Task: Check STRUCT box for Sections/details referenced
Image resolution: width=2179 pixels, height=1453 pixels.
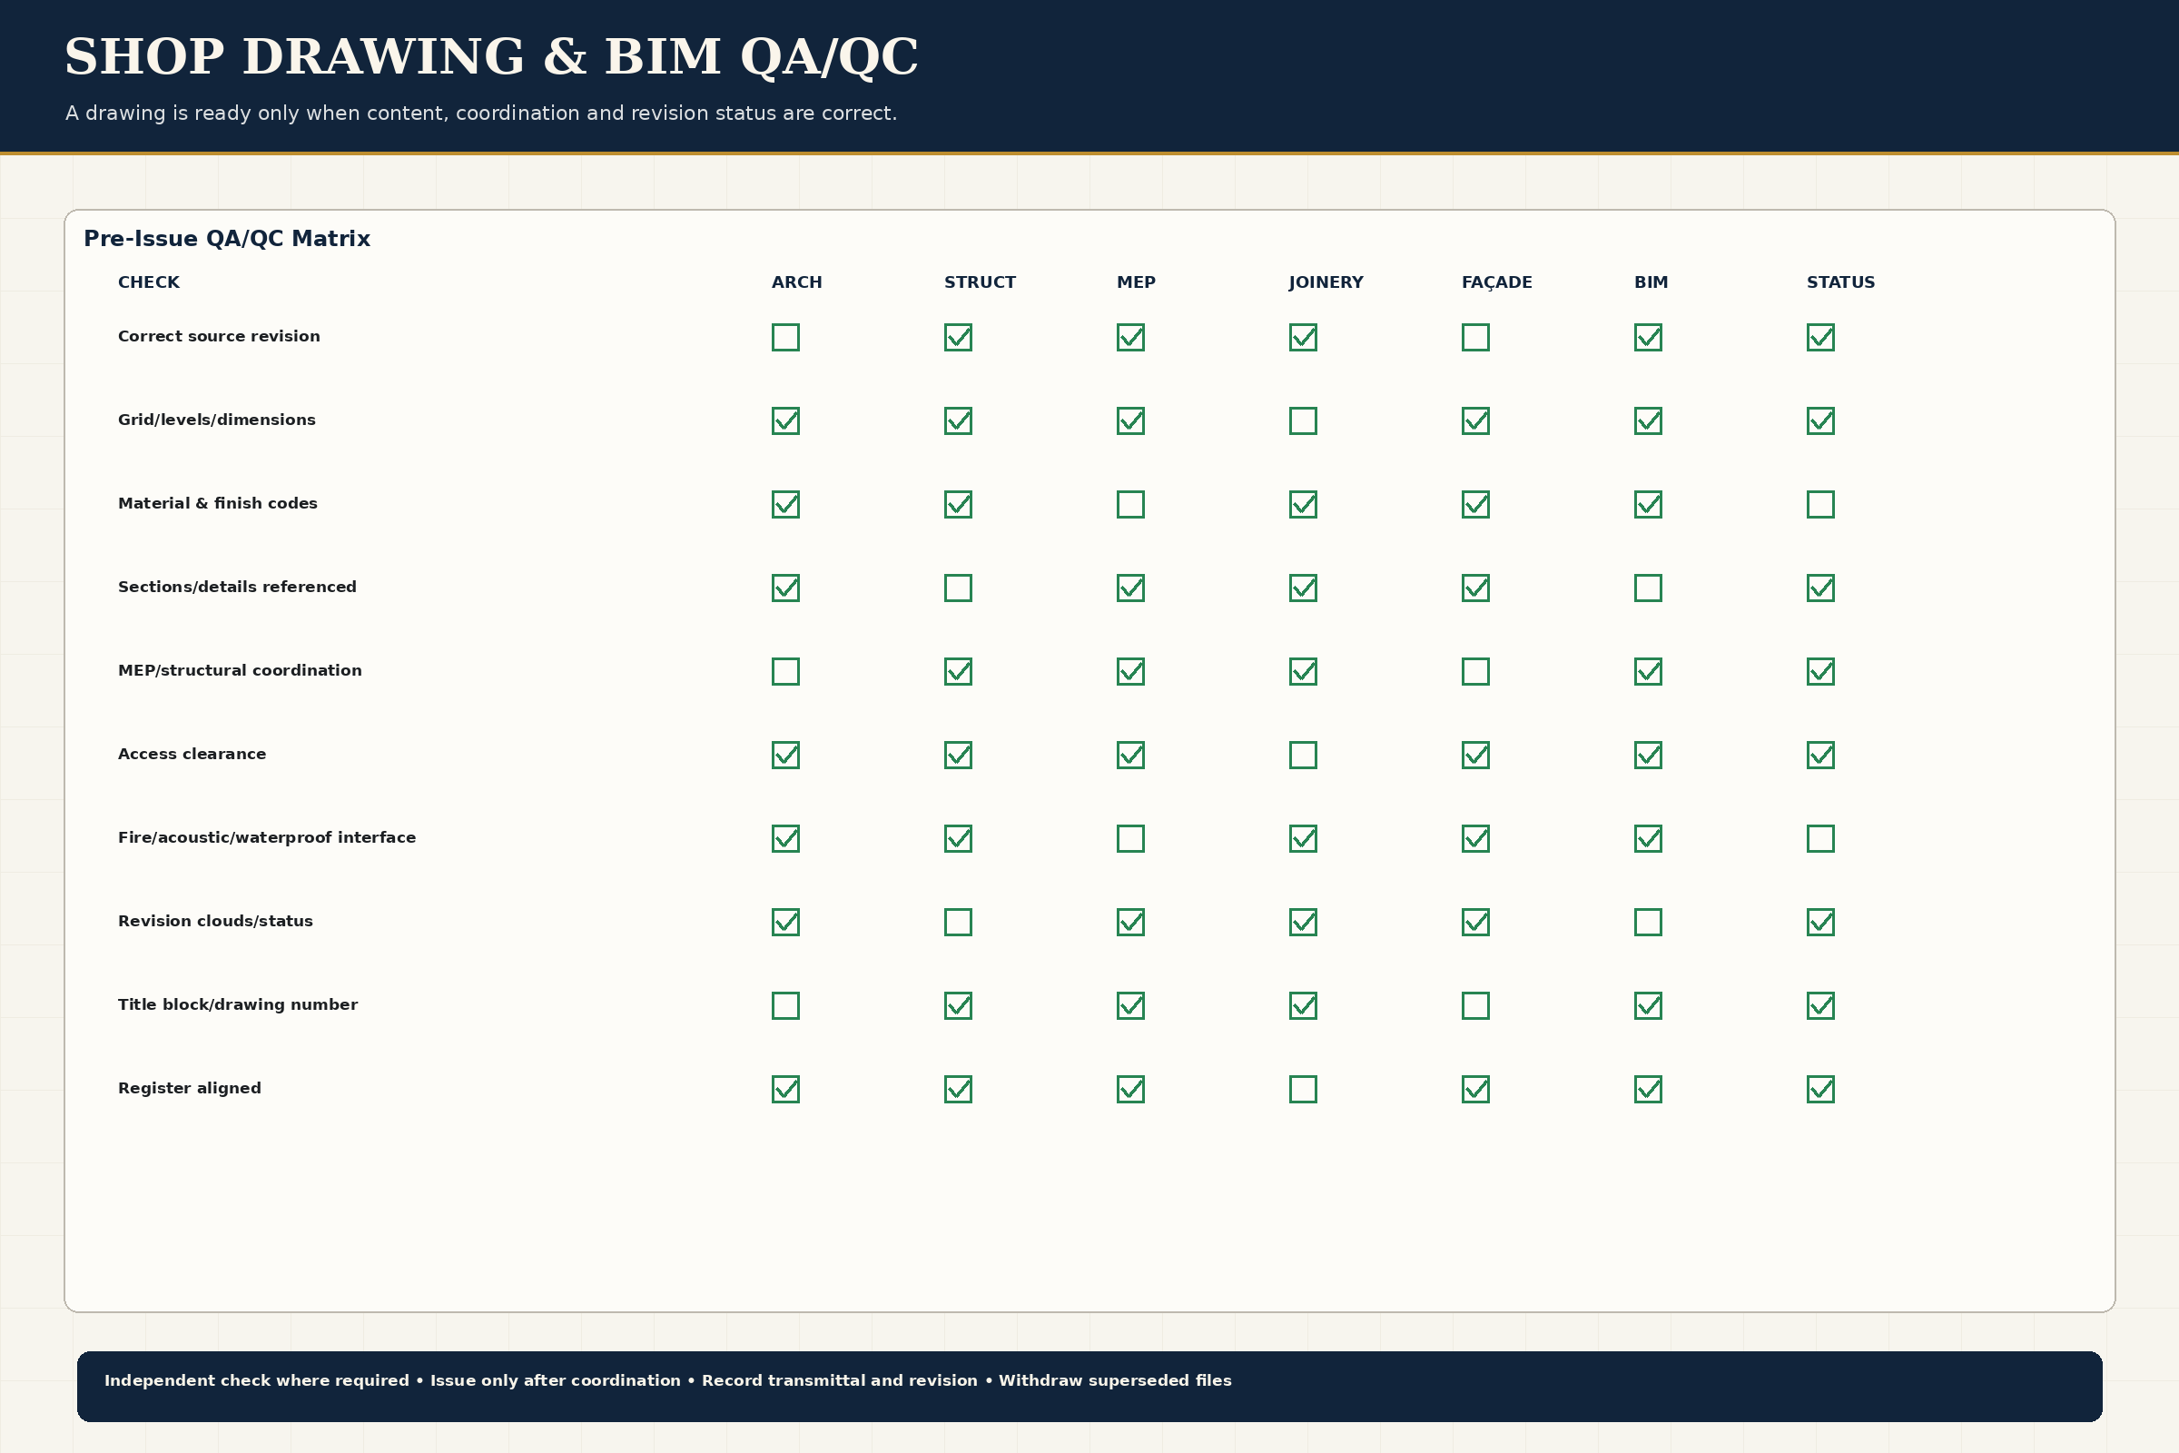Action: click(958, 588)
